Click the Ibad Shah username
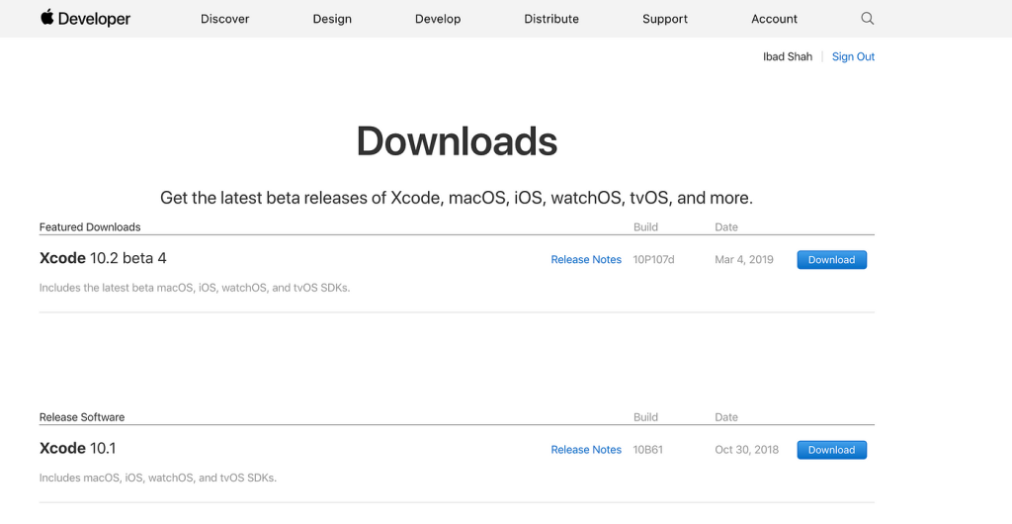The width and height of the screenshot is (1012, 524). 788,56
